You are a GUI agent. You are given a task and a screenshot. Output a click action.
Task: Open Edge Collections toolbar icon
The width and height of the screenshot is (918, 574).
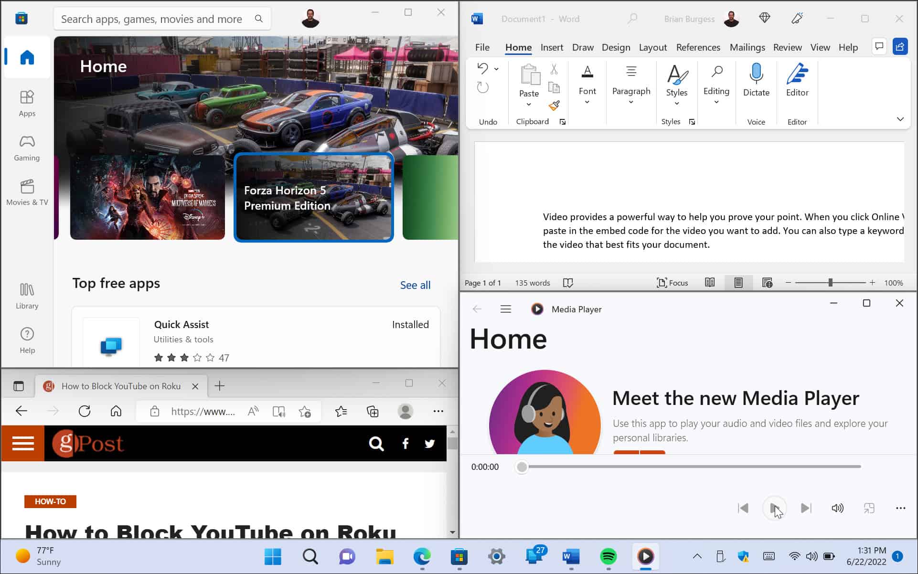pos(373,411)
